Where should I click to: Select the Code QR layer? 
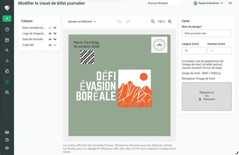(28, 45)
